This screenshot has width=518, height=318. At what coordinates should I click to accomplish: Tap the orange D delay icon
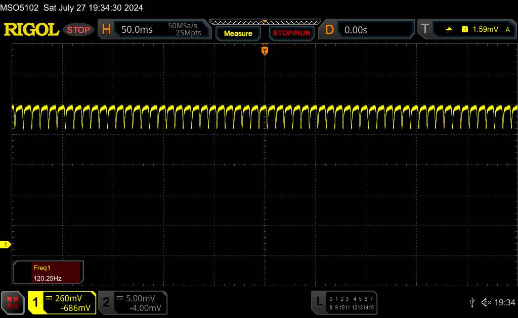pyautogui.click(x=329, y=30)
